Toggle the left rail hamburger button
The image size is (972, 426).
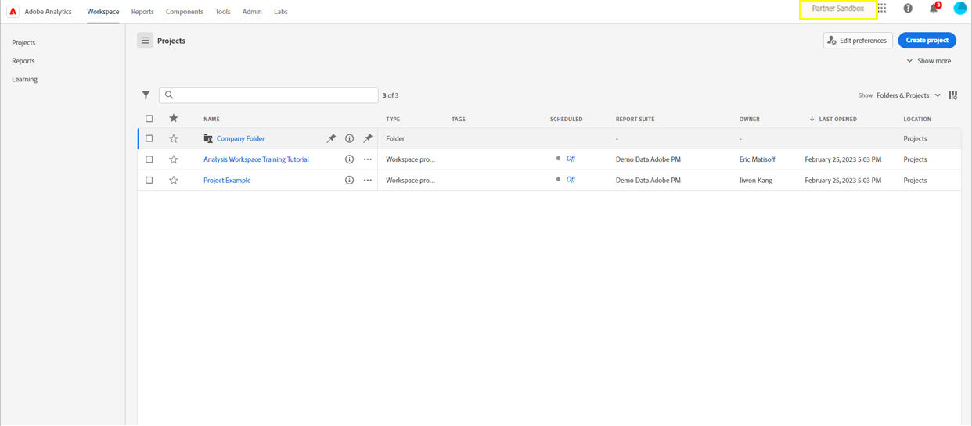point(145,41)
